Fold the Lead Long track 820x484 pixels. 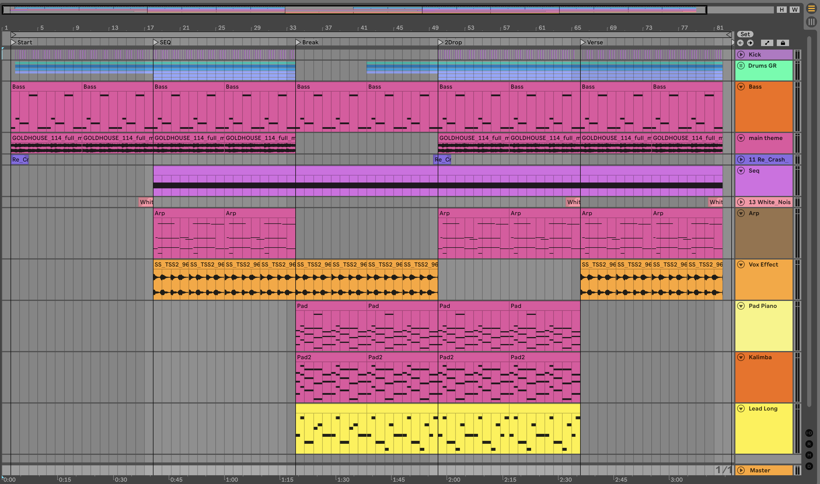[x=741, y=409]
